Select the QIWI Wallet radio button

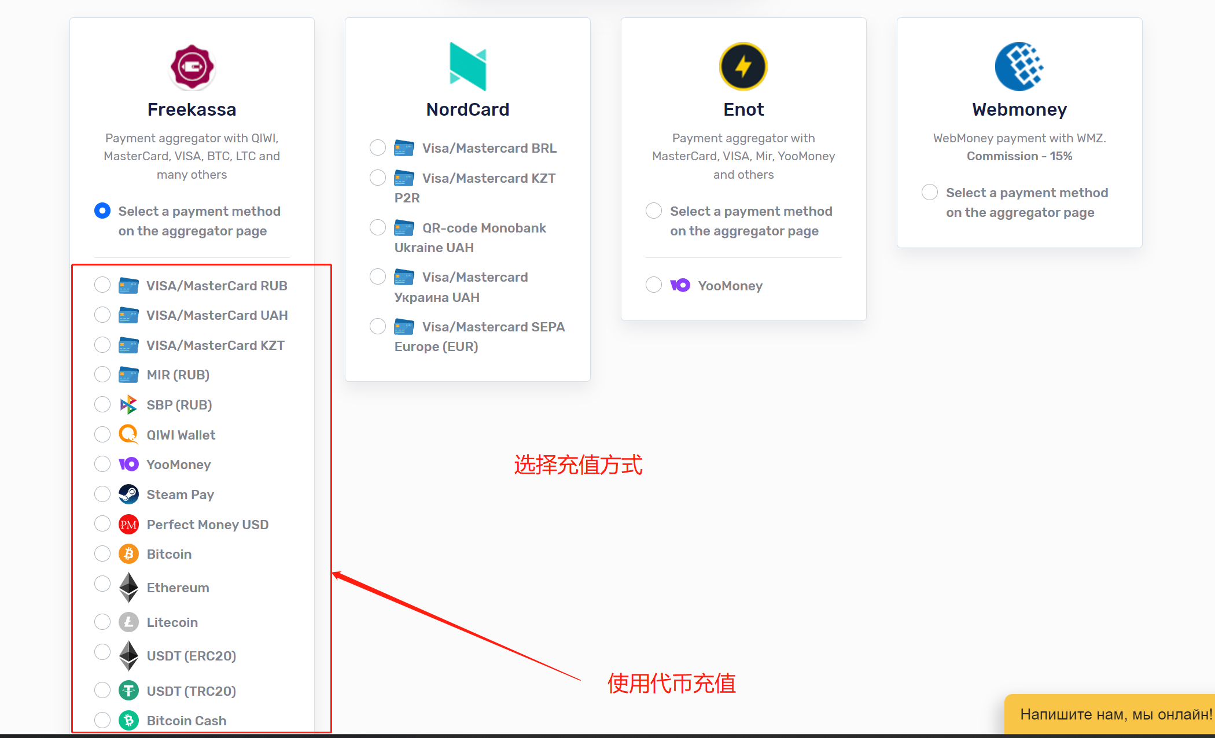click(102, 434)
